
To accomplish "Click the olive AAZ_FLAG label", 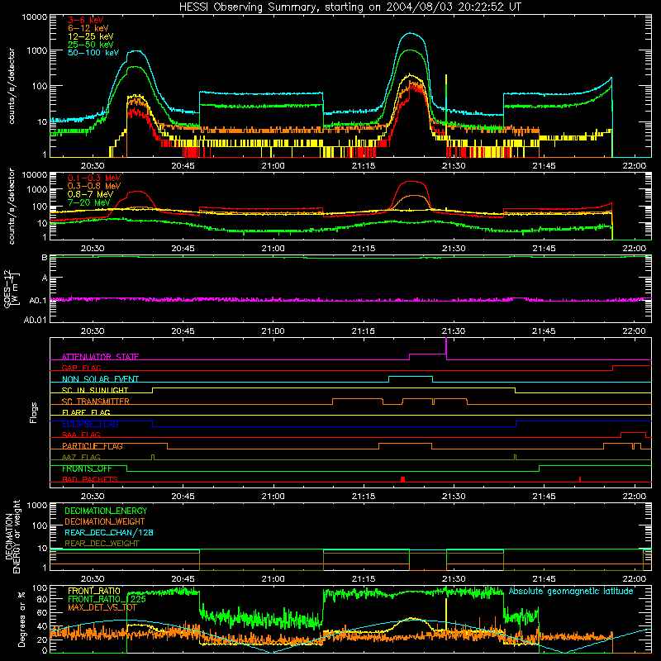I will (x=81, y=457).
